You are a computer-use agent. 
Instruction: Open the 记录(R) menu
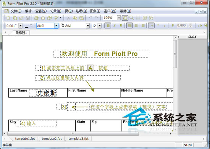[x=56, y=11]
